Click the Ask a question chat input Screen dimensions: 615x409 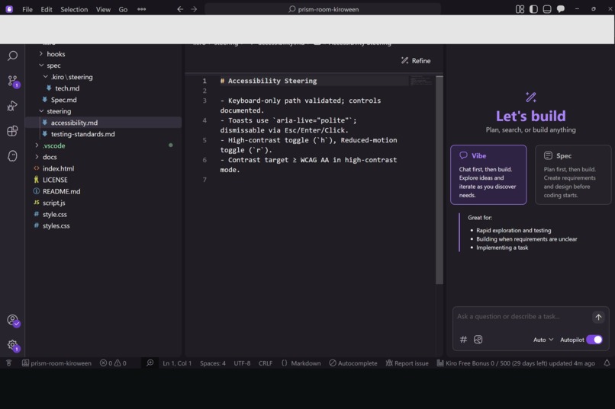pos(522,317)
